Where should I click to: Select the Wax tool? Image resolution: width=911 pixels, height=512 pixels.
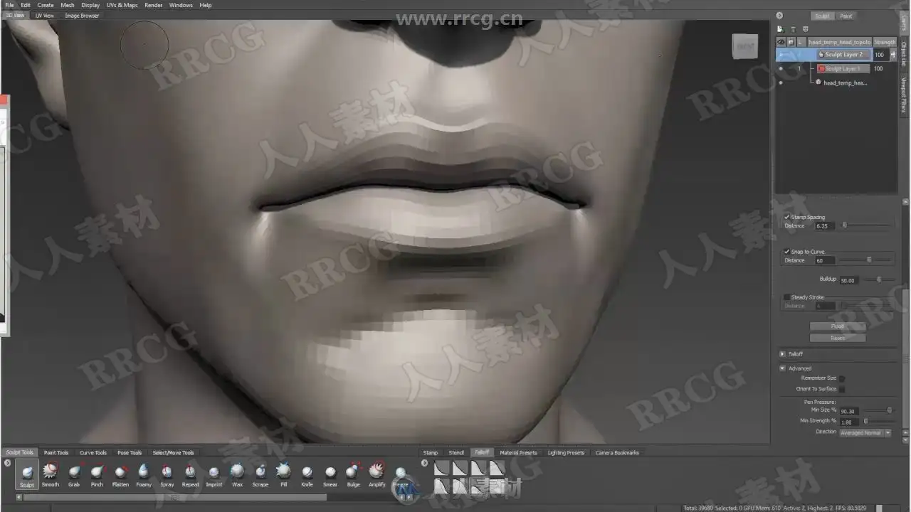(237, 474)
